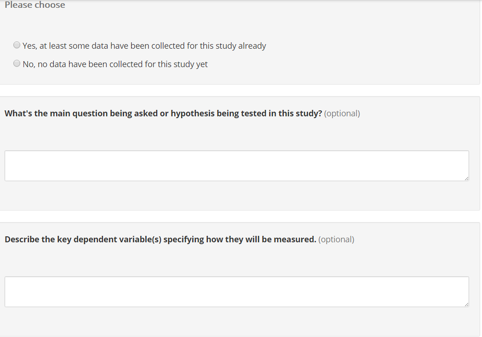The width and height of the screenshot is (482, 337).
Task: Click the resize handle of the dependent variables box
Action: 466,304
